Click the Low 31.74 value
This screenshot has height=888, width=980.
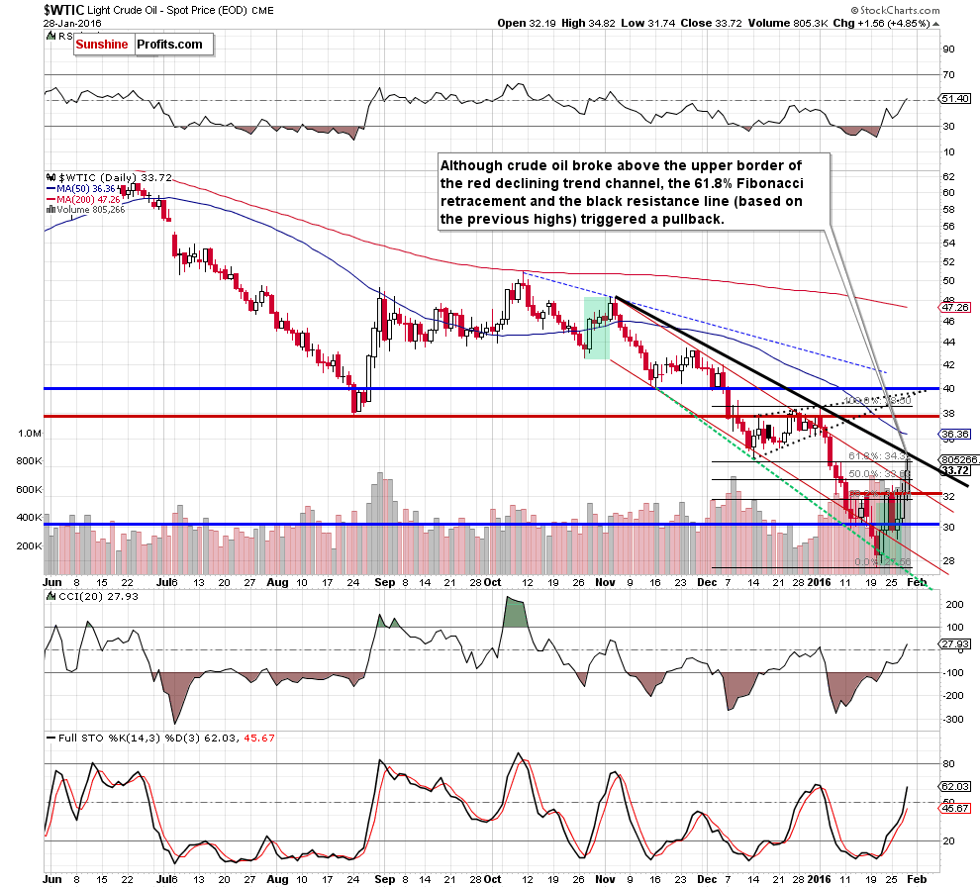pos(647,23)
